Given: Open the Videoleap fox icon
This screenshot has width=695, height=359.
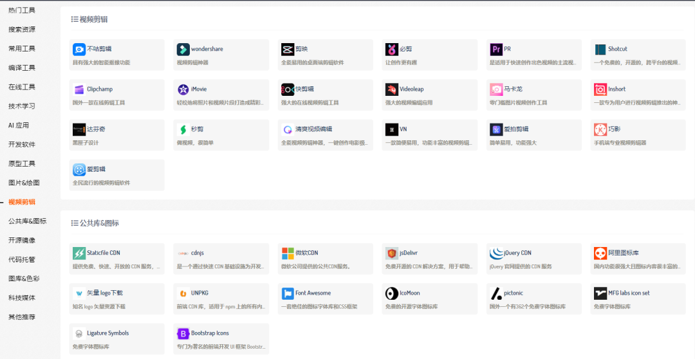Looking at the screenshot, I should (392, 89).
